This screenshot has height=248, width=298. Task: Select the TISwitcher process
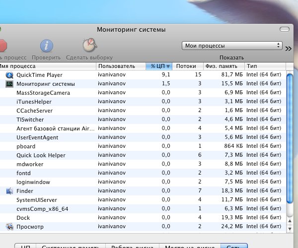click(30, 120)
